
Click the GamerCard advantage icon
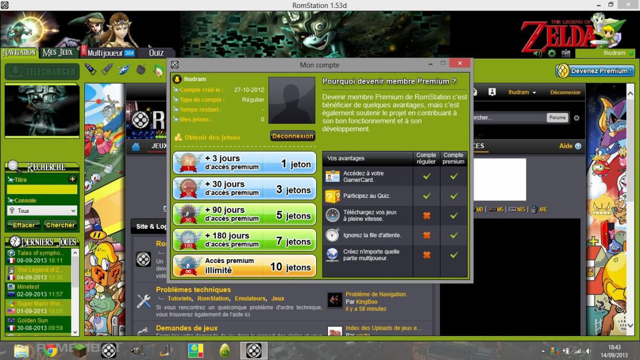pyautogui.click(x=333, y=176)
